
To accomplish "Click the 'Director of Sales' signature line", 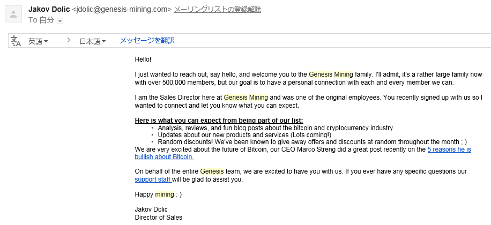I will 158,217.
